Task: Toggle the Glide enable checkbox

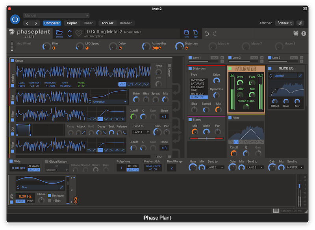Action: pos(11,161)
